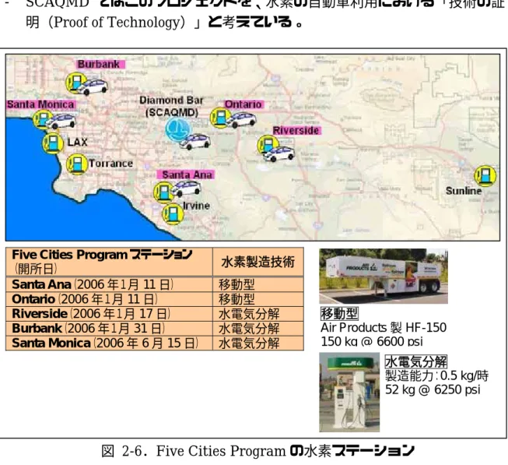Click the Burbank (2006年1月31日) table row
The height and width of the screenshot is (465, 508).
(x=155, y=329)
